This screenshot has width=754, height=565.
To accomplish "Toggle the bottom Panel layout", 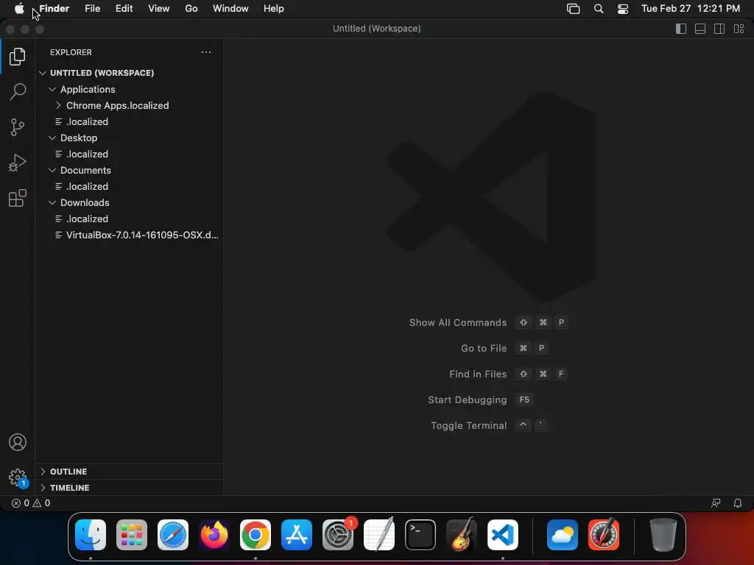I will click(700, 29).
